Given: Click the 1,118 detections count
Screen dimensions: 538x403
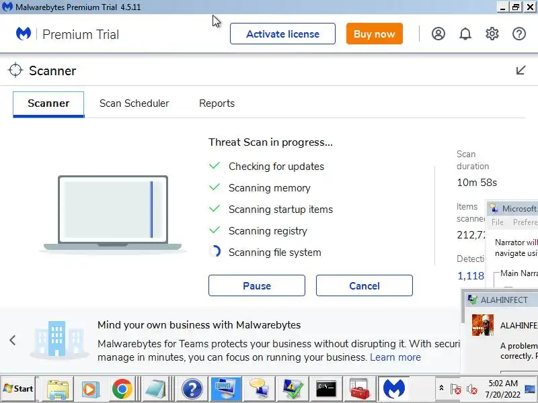Looking at the screenshot, I should (x=470, y=275).
